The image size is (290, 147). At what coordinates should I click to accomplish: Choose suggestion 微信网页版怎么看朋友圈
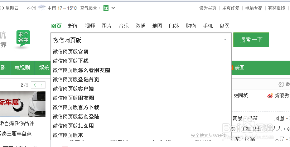(x=141, y=70)
